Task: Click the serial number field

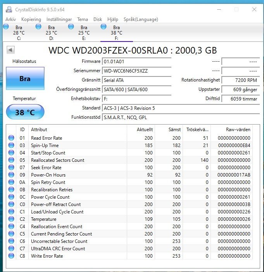Action: pos(136,71)
